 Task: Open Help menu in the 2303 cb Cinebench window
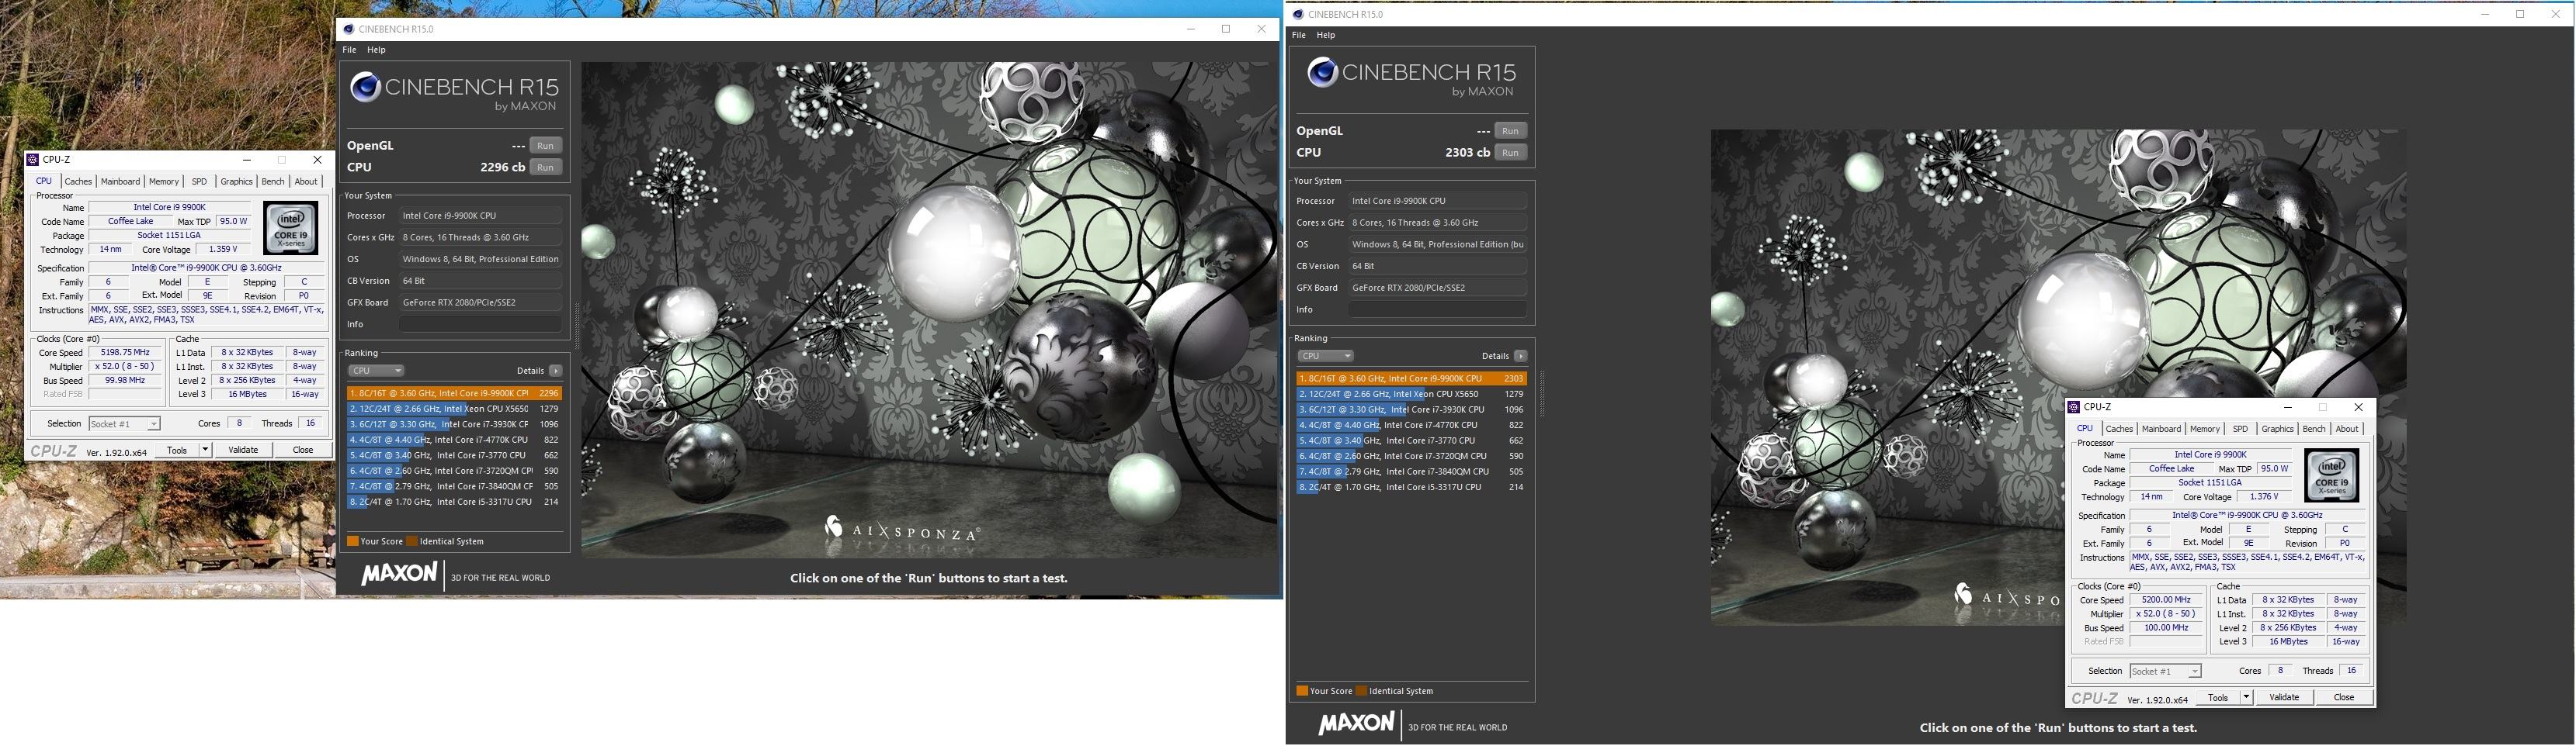point(1326,35)
